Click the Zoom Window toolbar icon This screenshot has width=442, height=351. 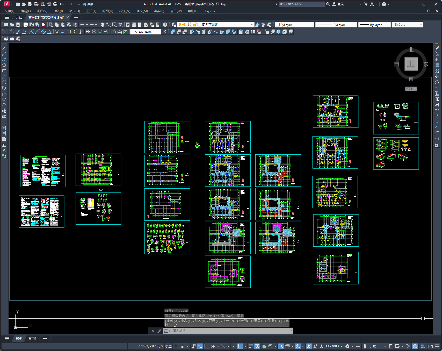[x=114, y=25]
